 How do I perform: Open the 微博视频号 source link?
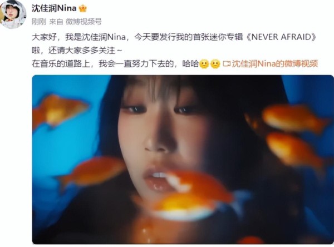click(83, 22)
